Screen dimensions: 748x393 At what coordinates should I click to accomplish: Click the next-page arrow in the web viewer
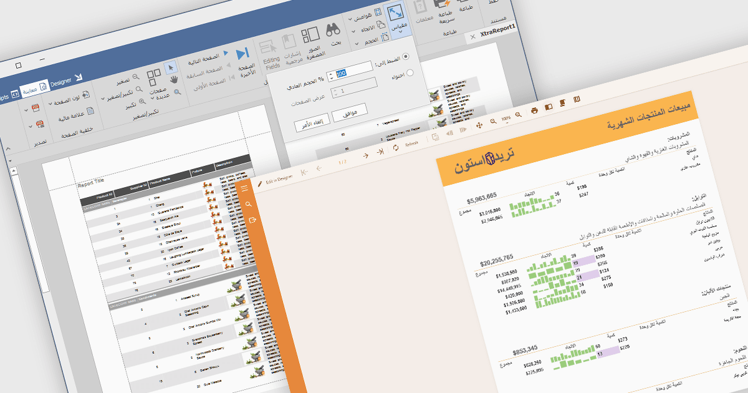[365, 156]
